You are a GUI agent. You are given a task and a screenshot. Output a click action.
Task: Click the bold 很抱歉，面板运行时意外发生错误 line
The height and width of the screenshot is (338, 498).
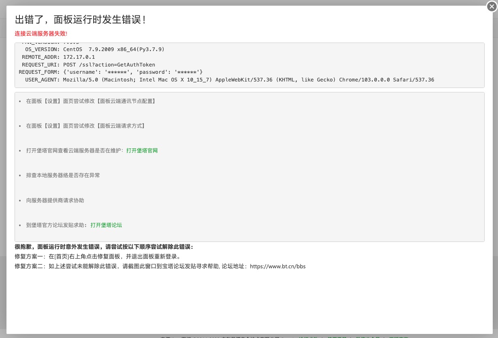[104, 246]
